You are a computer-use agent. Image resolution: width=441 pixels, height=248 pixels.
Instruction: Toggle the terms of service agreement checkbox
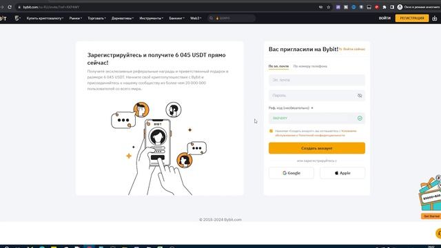[x=271, y=131]
